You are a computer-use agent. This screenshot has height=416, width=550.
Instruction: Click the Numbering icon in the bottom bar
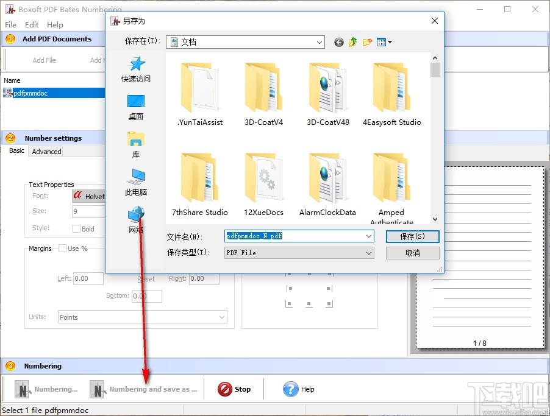coord(22,389)
